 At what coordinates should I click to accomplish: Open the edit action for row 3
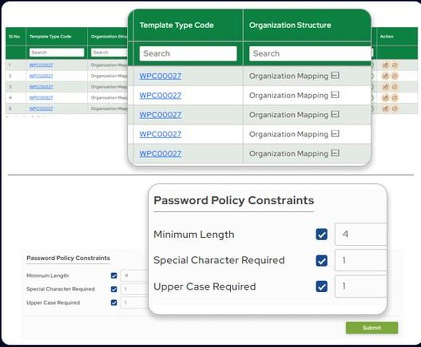(x=386, y=87)
